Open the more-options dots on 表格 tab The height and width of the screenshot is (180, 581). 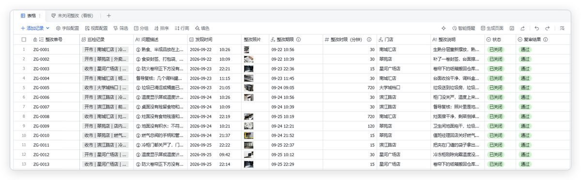[40, 15]
